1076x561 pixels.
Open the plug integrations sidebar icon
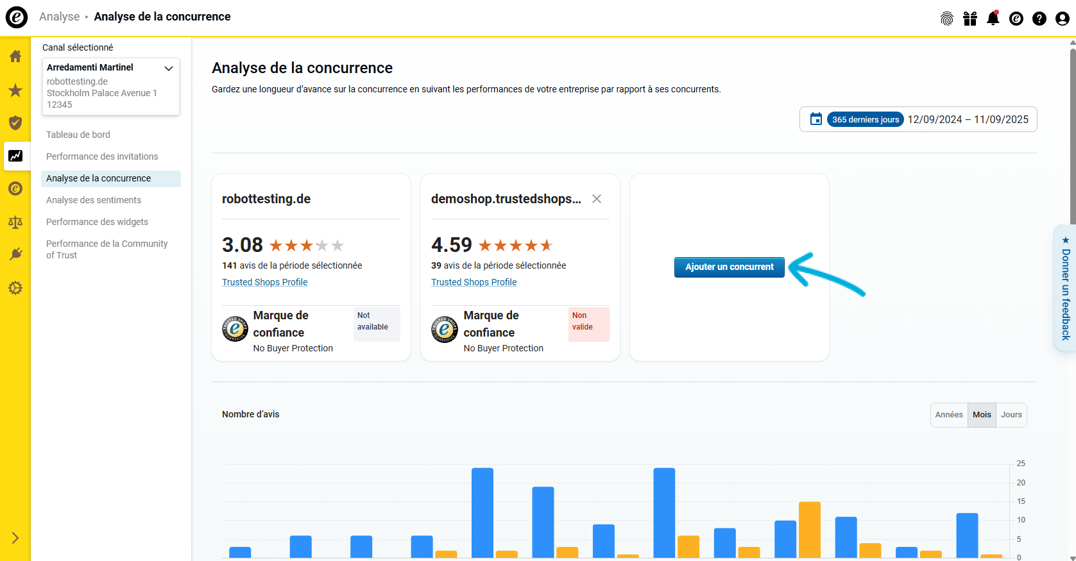click(x=15, y=255)
